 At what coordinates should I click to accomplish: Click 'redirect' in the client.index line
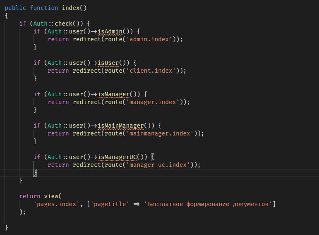click(x=87, y=71)
